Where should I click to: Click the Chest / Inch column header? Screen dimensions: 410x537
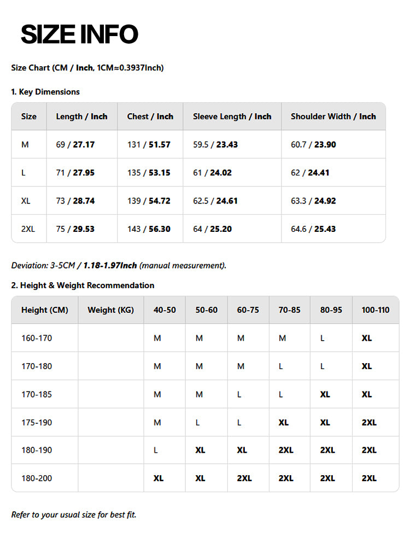point(150,116)
